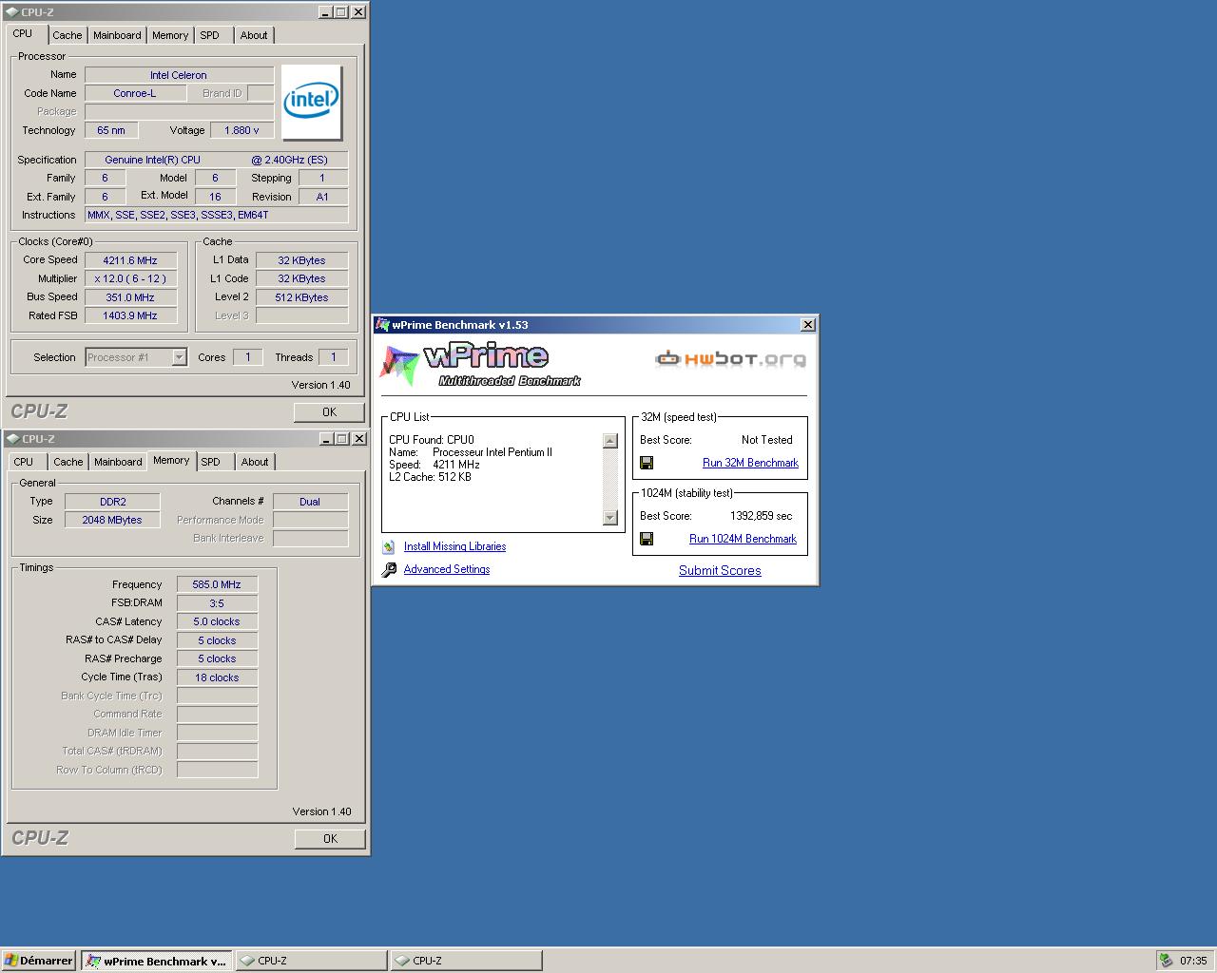Image resolution: width=1217 pixels, height=973 pixels.
Task: Select the Mainboard tab in the bottom CPU-Z window
Action: 118,462
